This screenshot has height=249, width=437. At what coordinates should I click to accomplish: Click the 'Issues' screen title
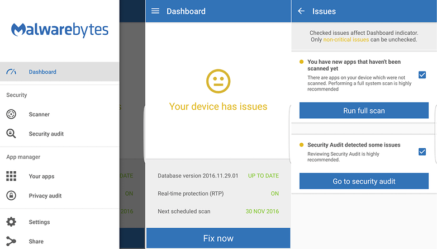pos(324,11)
